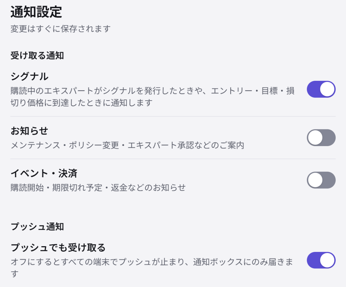Click the white knob on the プッシュでも受け取る switch
This screenshot has height=287, width=346.
(x=327, y=260)
